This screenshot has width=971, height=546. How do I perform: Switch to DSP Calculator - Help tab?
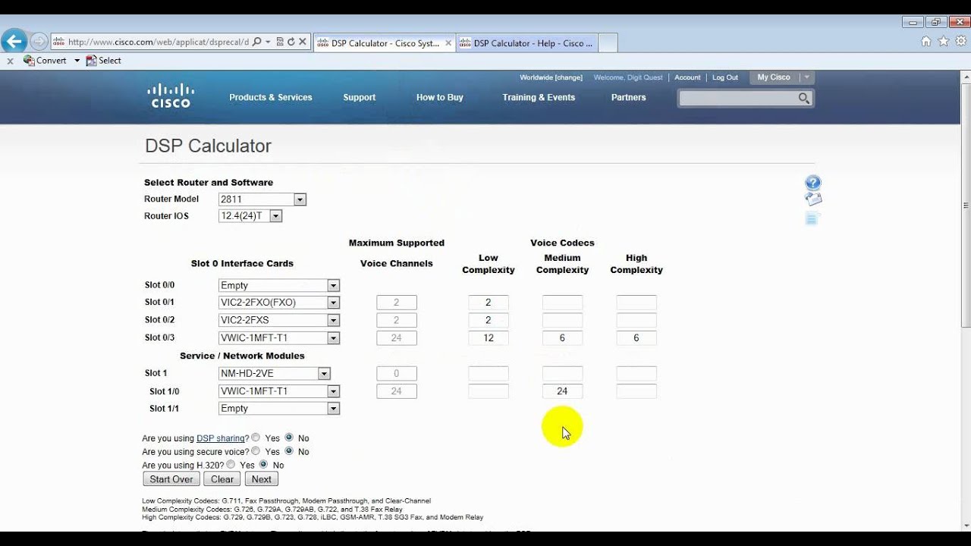[526, 43]
